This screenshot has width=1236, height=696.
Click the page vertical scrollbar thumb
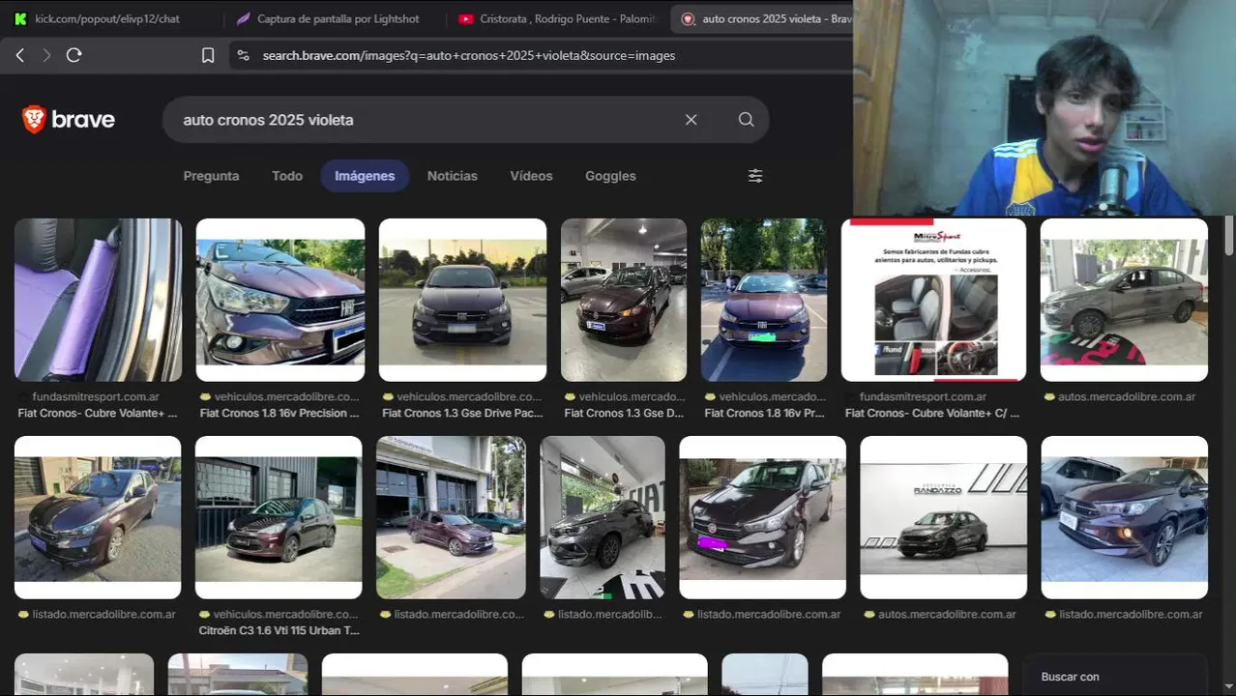pyautogui.click(x=1229, y=237)
